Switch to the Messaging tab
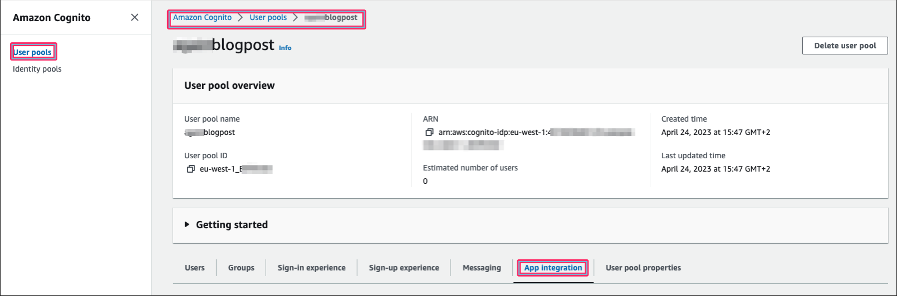897x296 pixels. pos(482,268)
